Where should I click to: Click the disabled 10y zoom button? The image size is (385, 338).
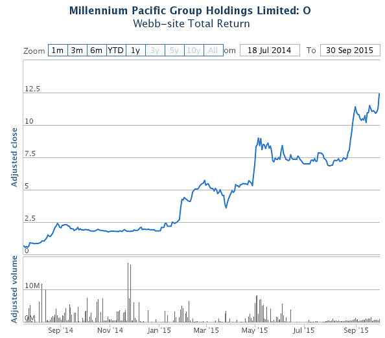pyautogui.click(x=194, y=51)
